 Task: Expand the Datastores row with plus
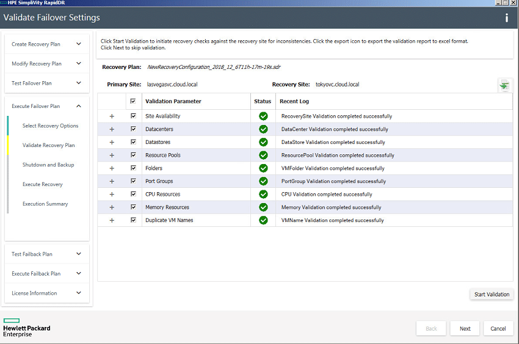pyautogui.click(x=112, y=142)
